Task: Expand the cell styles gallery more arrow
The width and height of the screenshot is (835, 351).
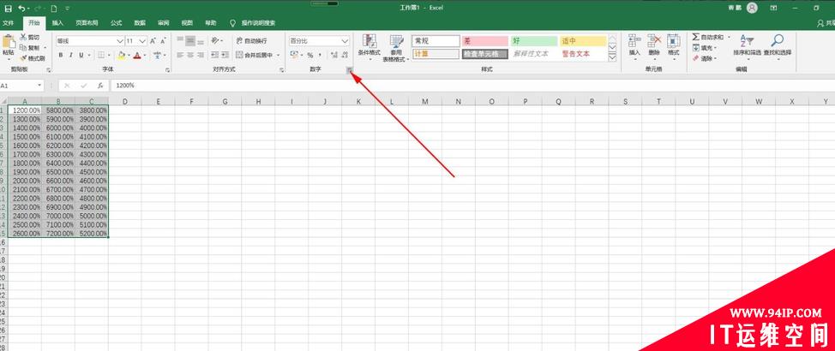Action: [612, 57]
